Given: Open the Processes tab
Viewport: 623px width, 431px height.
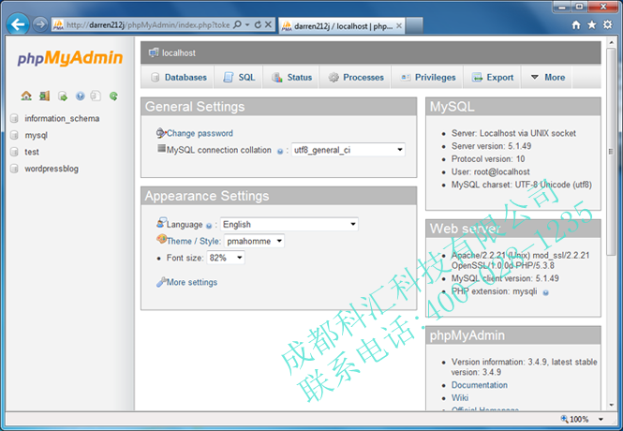Looking at the screenshot, I should [356, 77].
